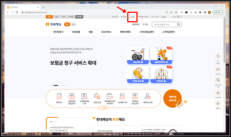The height and width of the screenshot is (137, 231).
Task: Decrease font size with minus icon by 글자크기
Action: [181, 17]
